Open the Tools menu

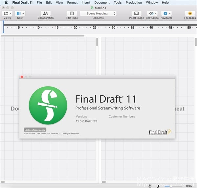coord(118,3)
